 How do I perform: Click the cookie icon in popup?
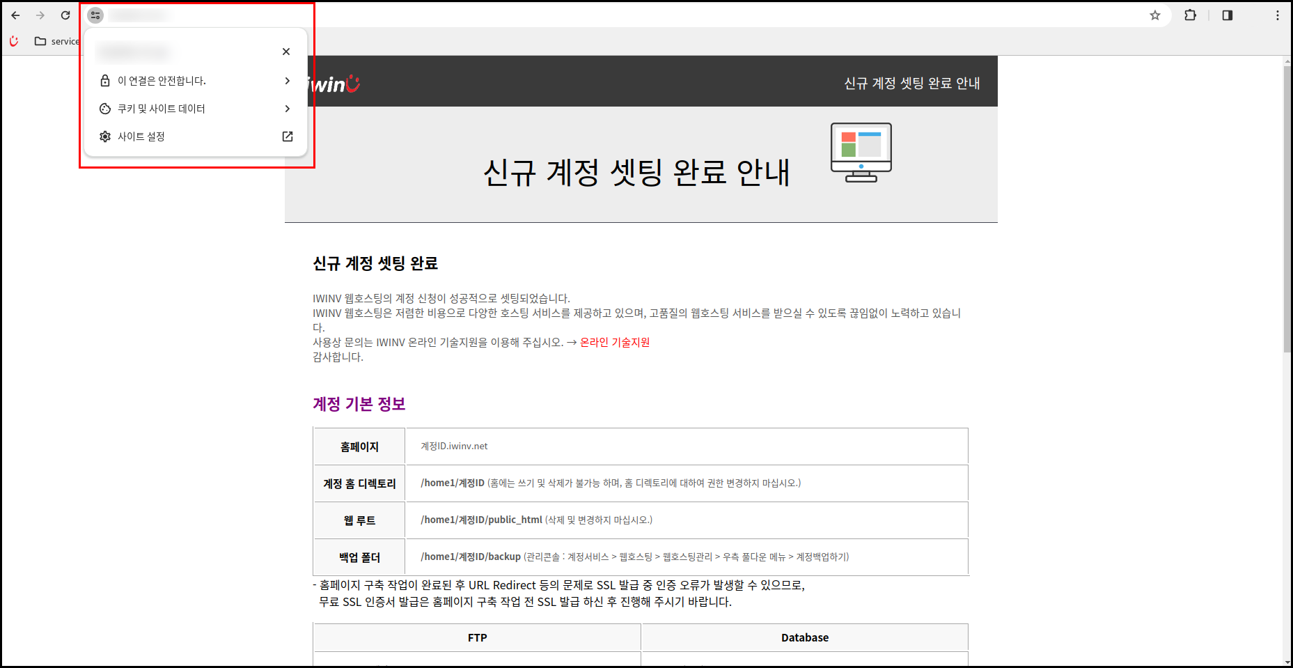click(105, 109)
